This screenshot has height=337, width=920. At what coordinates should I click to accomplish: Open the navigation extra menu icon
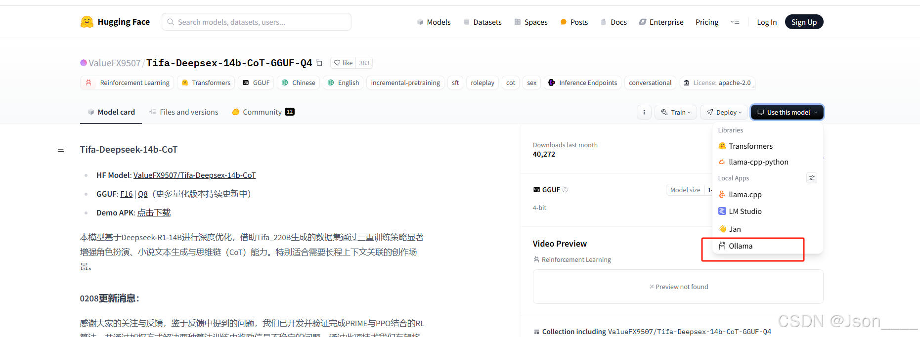click(735, 22)
